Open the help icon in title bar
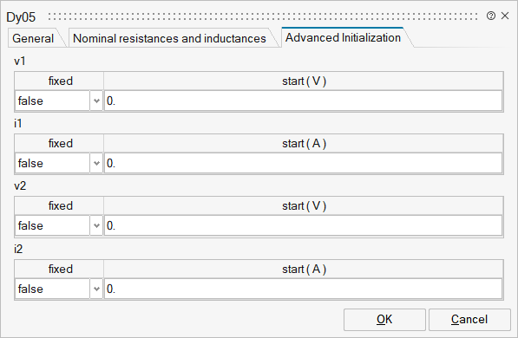 pos(491,16)
